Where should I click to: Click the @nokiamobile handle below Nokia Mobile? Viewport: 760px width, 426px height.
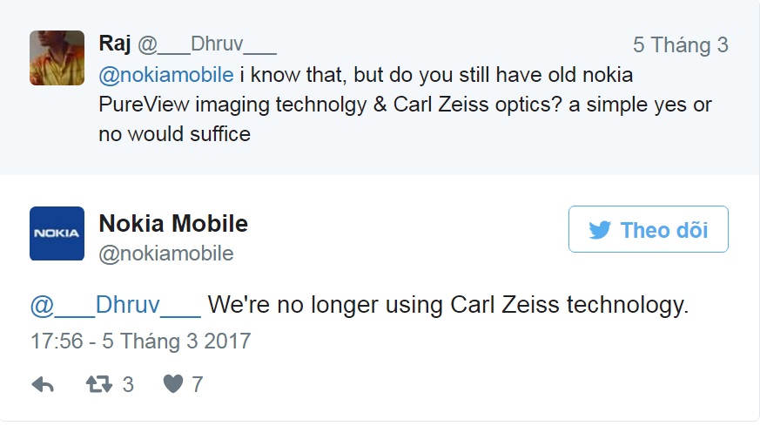166,254
